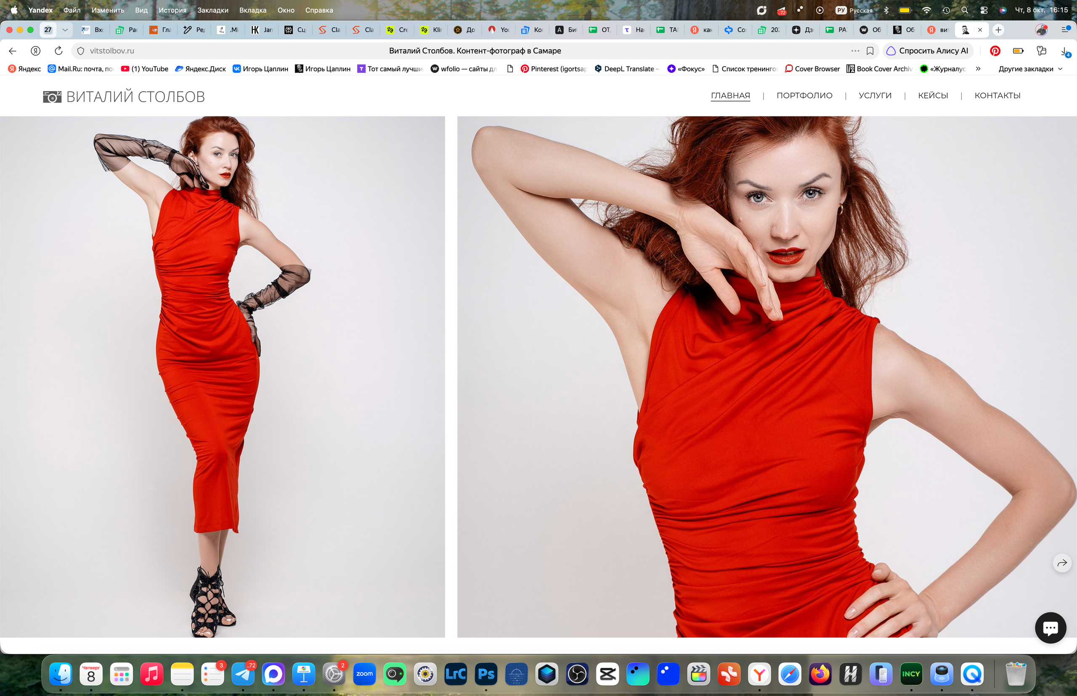Open the КЕЙСЫ site navigation link

[933, 95]
